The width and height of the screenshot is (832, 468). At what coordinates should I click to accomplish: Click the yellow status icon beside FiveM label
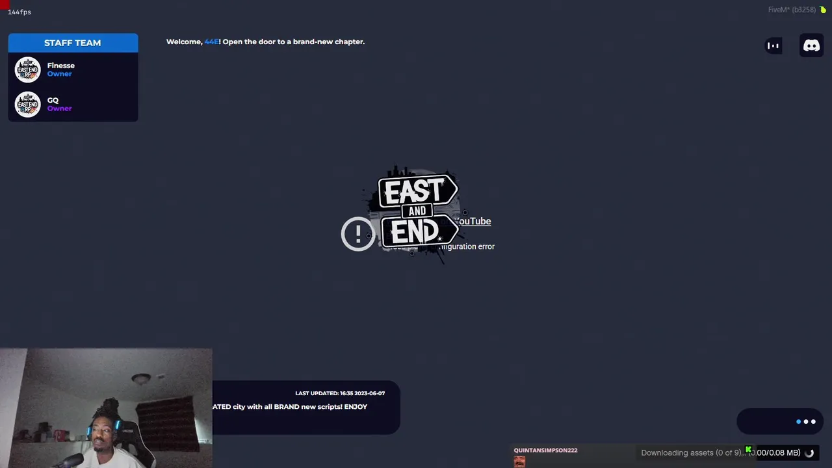[x=823, y=10]
